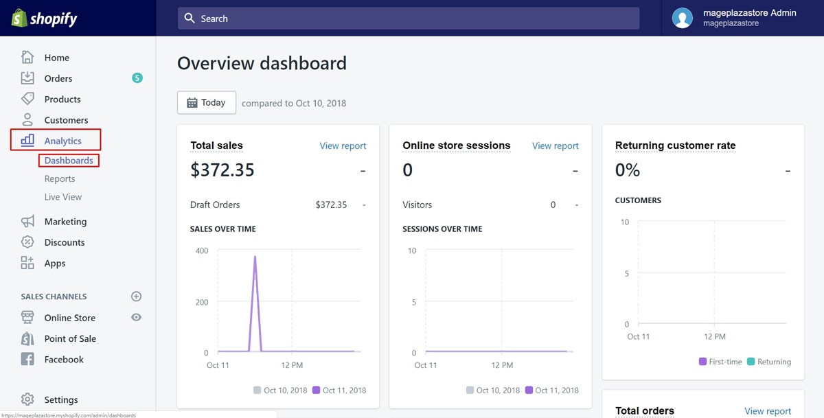
Task: Toggle Online Store visibility eye icon
Action: 136,317
